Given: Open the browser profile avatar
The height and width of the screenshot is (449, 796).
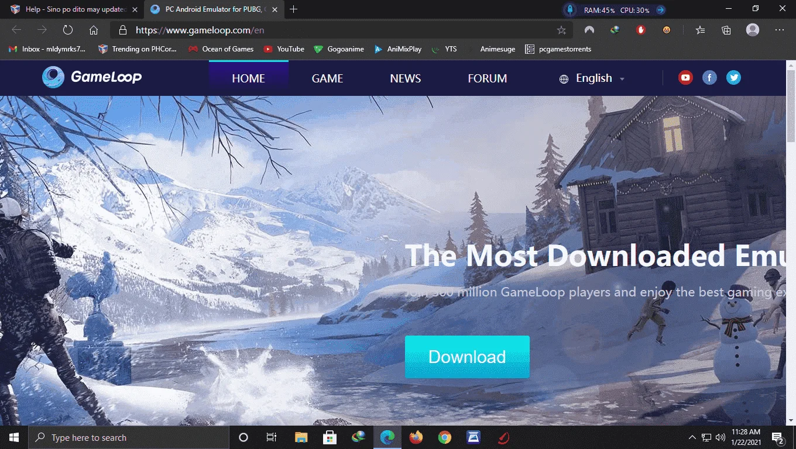Looking at the screenshot, I should [x=753, y=30].
